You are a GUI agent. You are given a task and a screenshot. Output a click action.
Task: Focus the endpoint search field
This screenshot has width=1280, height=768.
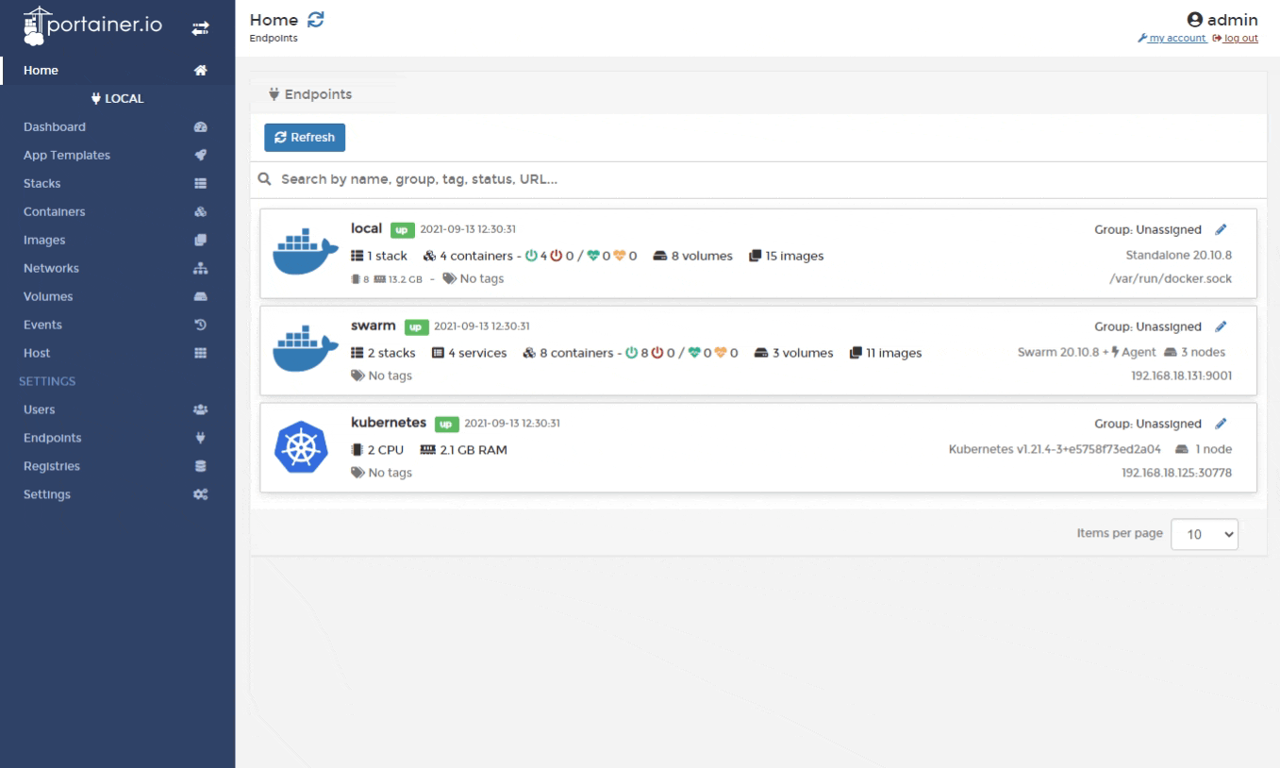tap(758, 179)
